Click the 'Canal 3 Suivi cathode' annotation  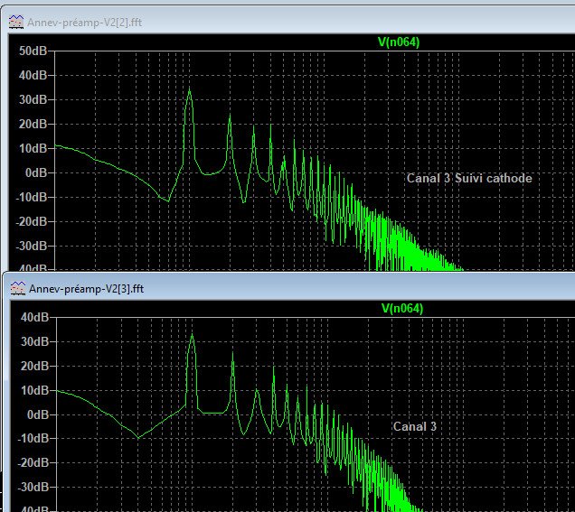468,178
